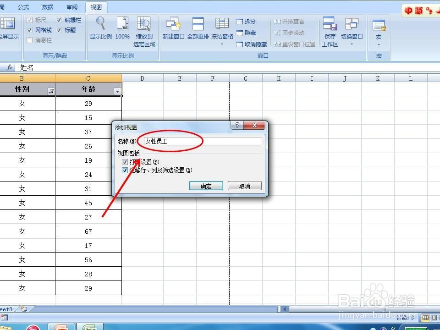Image resolution: width=440 pixels, height=330 pixels.
Task: Click the cell with age 67
Action: (x=88, y=231)
